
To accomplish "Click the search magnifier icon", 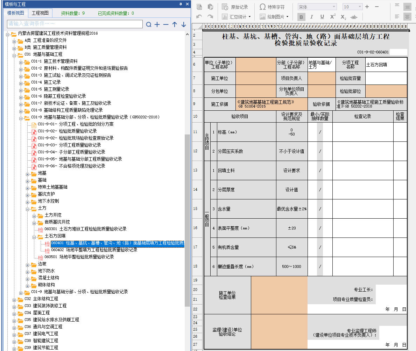I will 149,25.
